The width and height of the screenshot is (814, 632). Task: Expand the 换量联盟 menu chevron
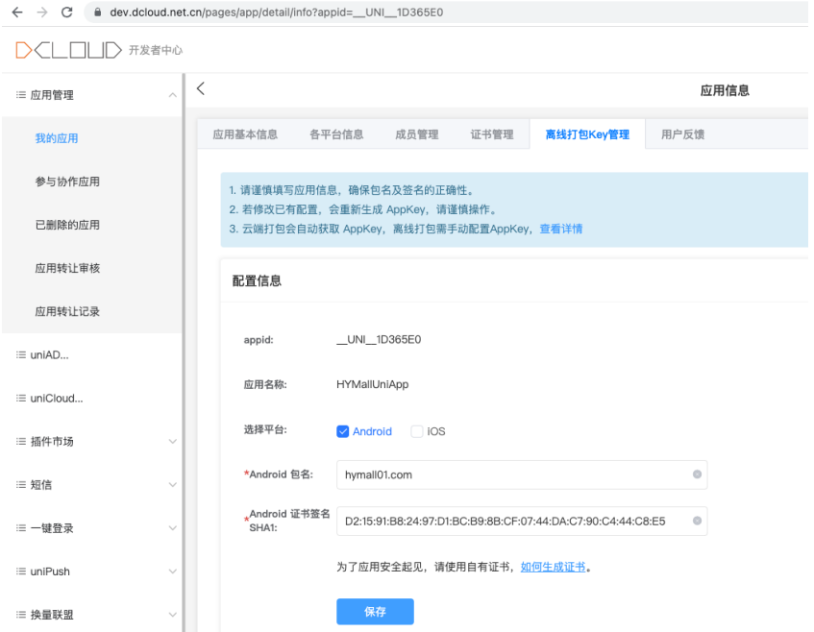[x=173, y=615]
